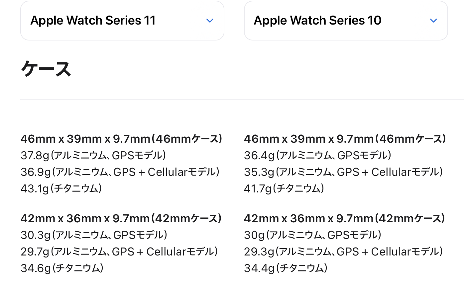Click 30g aluminum GPS model weight
The height and width of the screenshot is (288, 464).
[x=313, y=235]
